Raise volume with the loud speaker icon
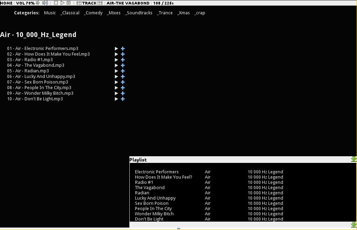The height and width of the screenshot is (230, 357). [x=45, y=3]
